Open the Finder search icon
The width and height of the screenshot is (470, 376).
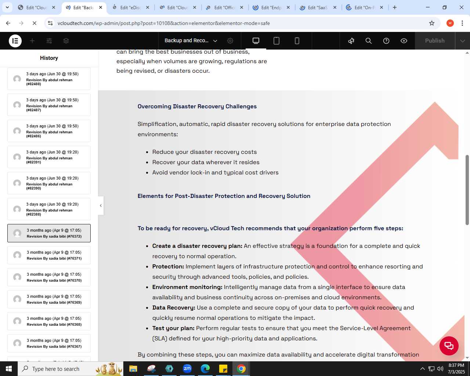click(x=369, y=41)
